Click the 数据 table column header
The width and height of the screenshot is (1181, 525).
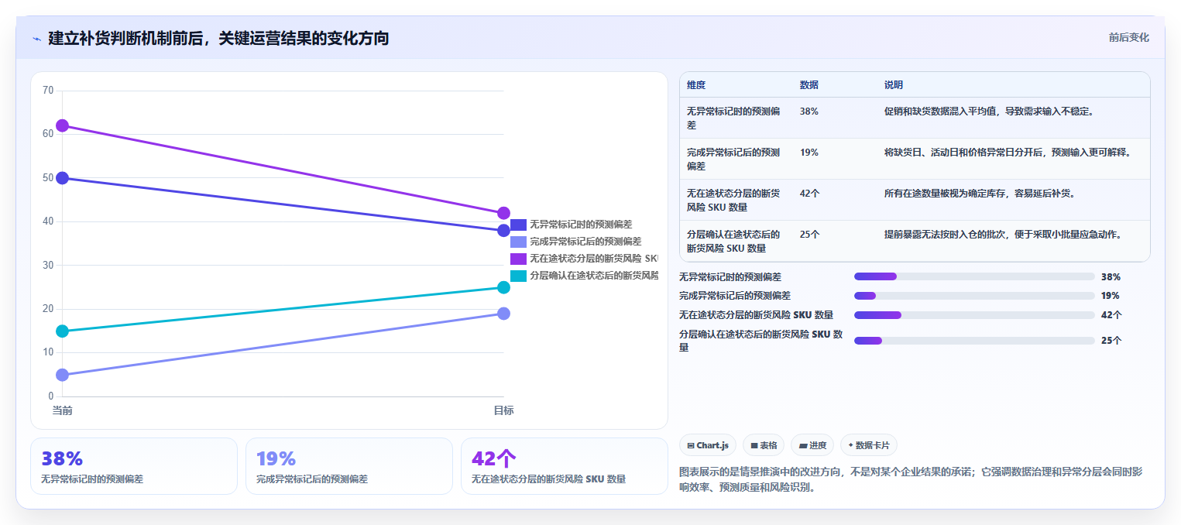coord(809,85)
